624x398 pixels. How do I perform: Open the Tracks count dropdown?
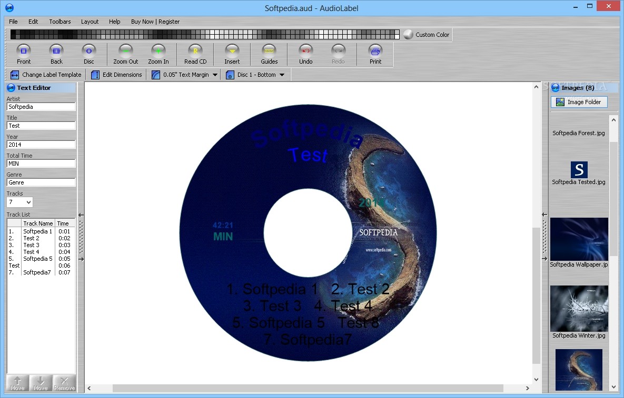(28, 202)
